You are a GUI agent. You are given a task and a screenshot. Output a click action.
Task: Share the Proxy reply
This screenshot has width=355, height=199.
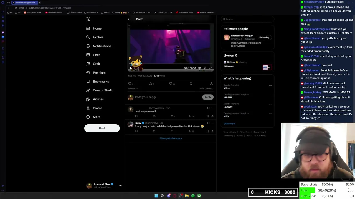212,131
